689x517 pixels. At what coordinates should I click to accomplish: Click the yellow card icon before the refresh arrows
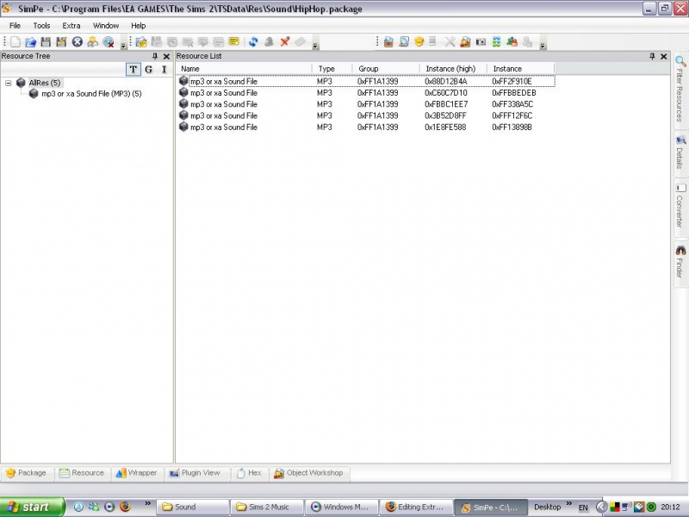pos(233,41)
